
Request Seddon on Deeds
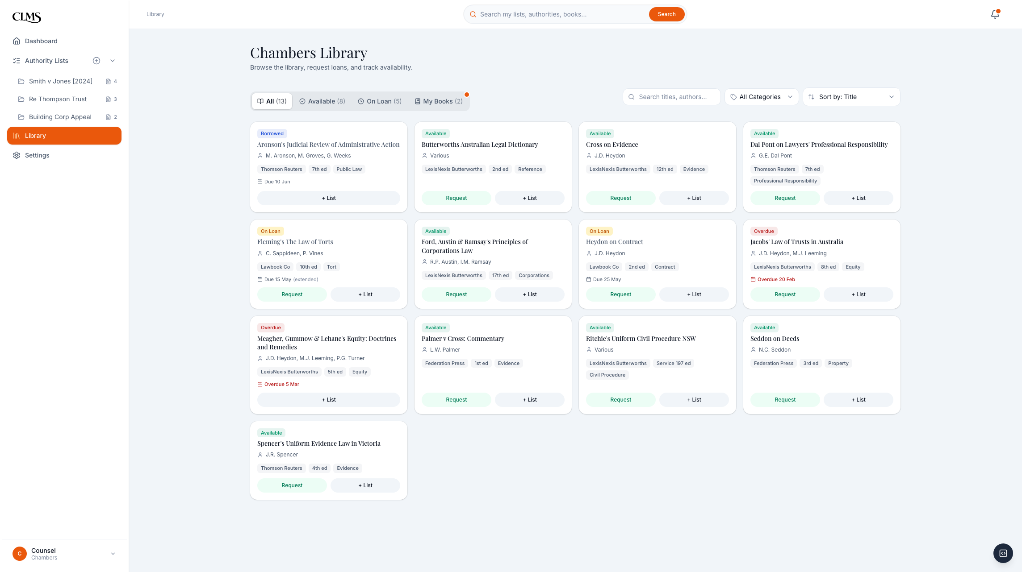tap(785, 400)
